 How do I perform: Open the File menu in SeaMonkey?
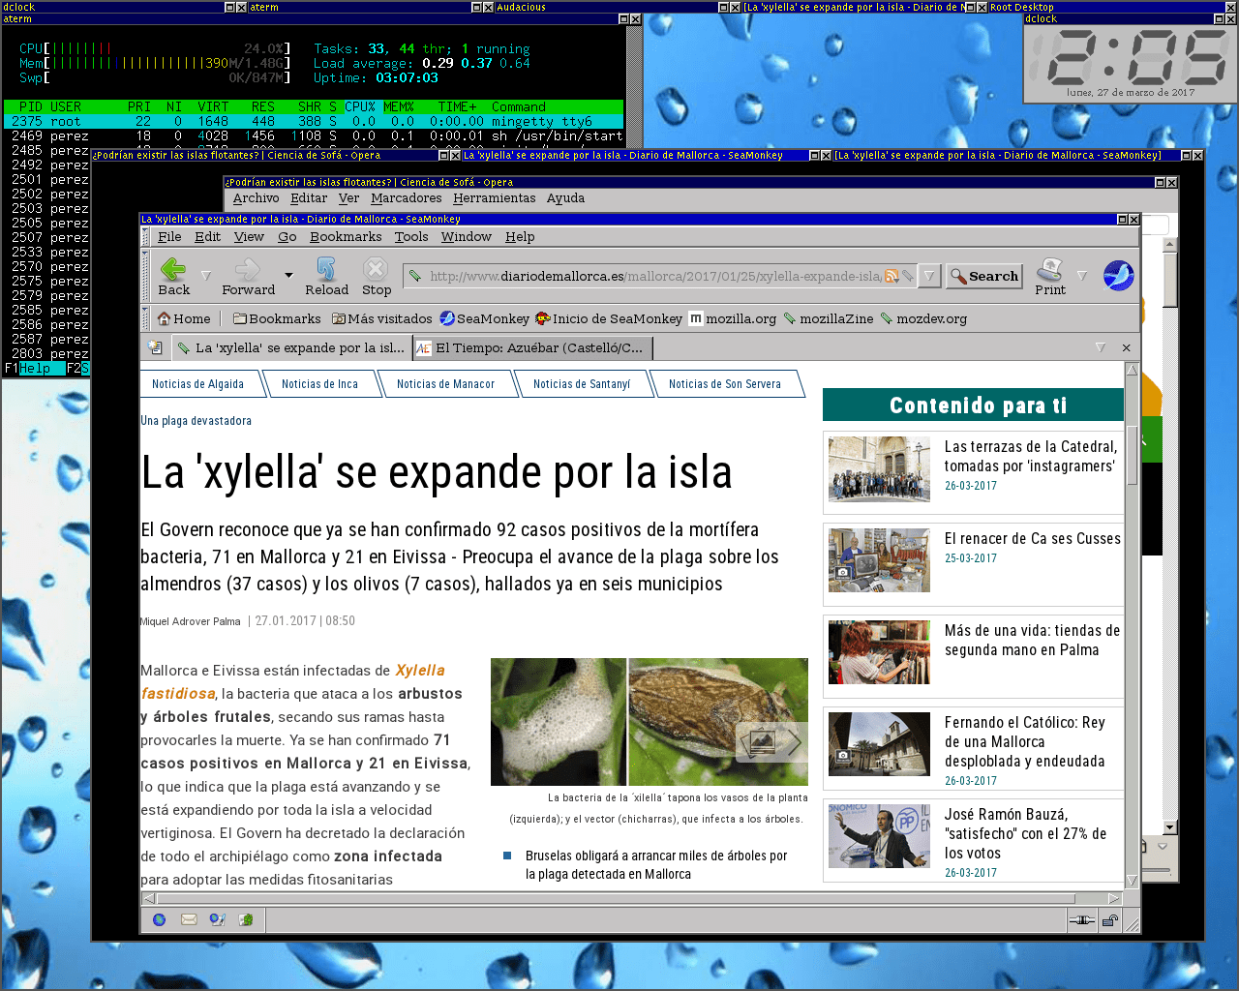click(x=169, y=236)
